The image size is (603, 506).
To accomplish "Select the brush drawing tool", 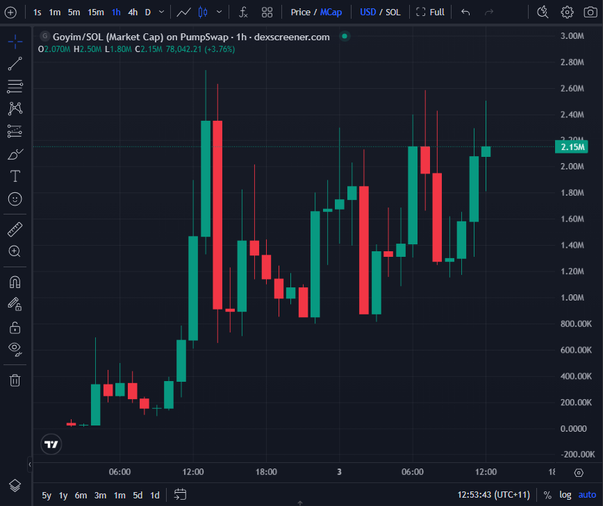I will [x=15, y=154].
